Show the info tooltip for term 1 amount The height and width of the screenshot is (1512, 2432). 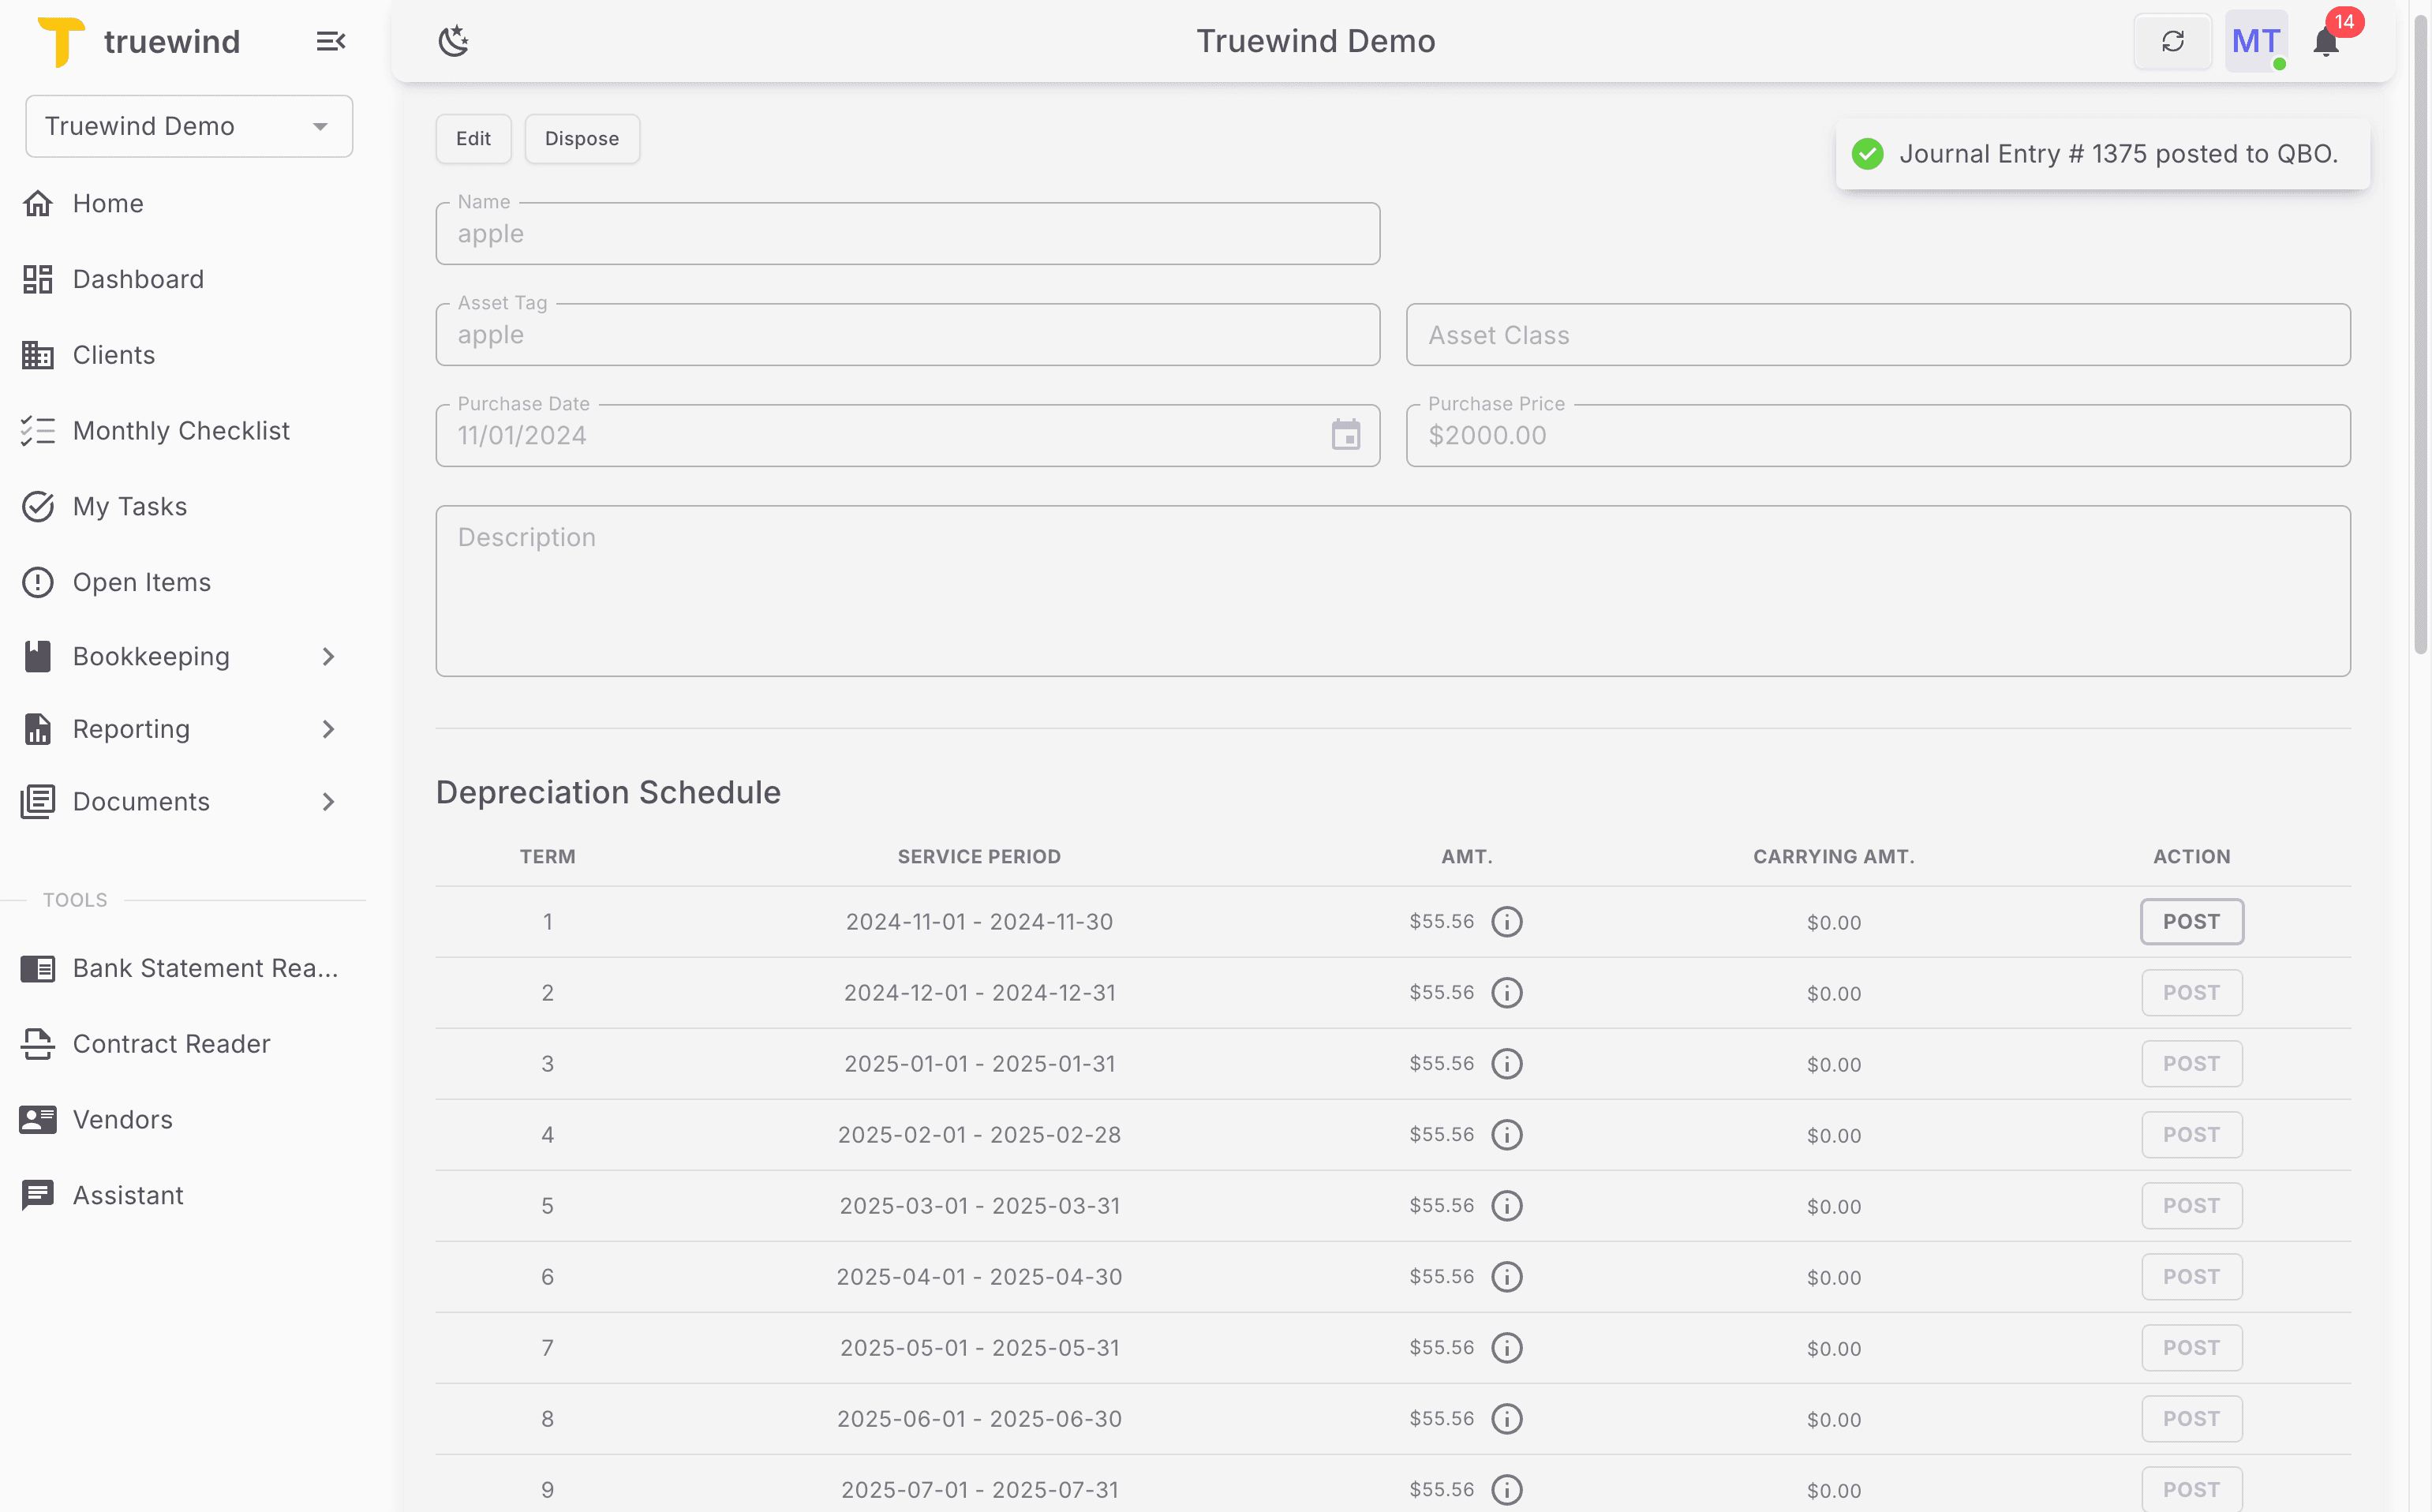pyautogui.click(x=1507, y=921)
